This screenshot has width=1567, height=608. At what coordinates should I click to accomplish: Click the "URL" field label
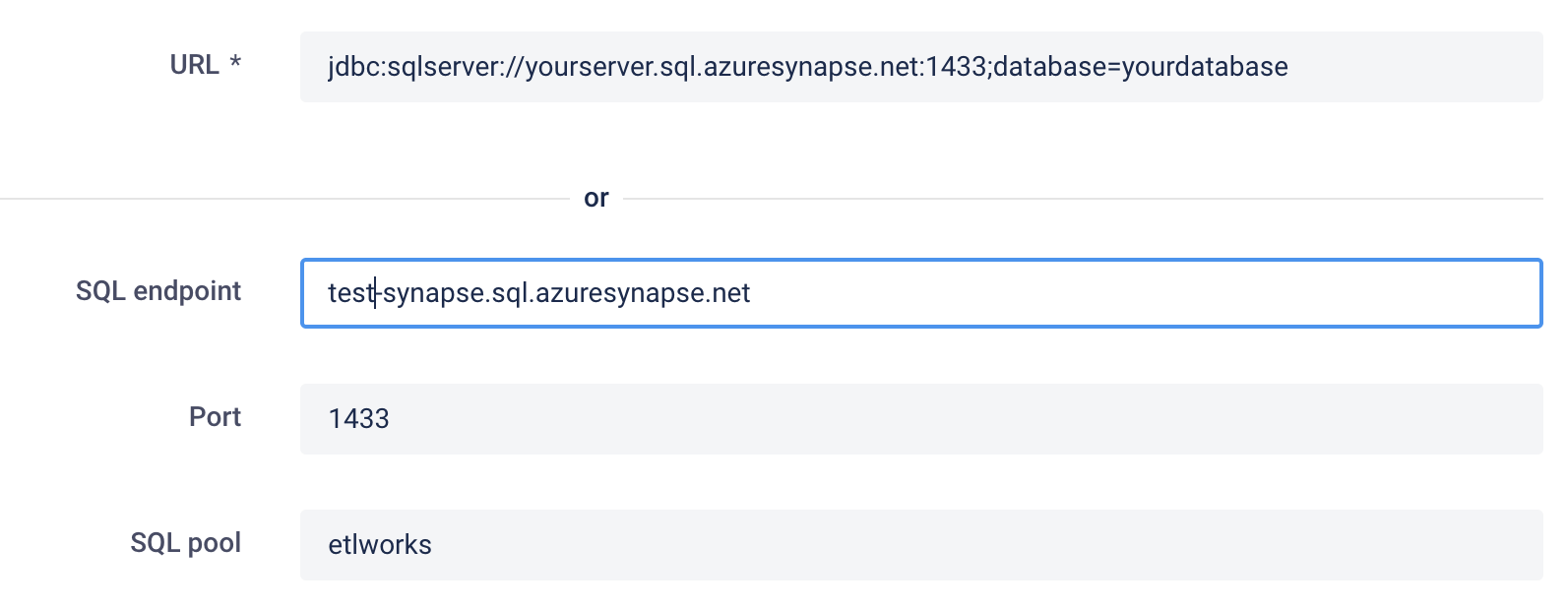tap(194, 65)
